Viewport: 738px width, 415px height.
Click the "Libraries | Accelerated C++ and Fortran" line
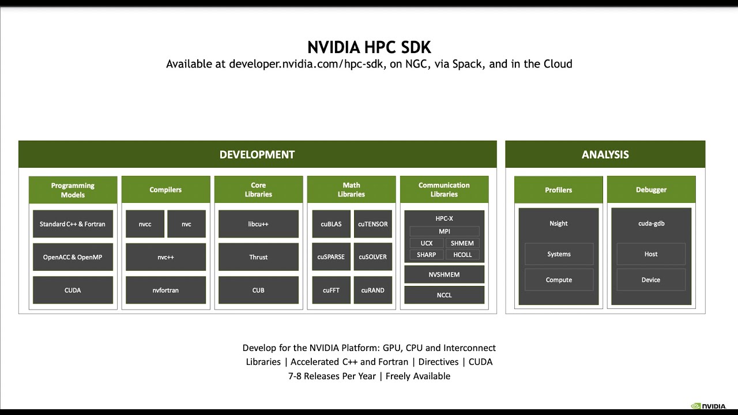pyautogui.click(x=369, y=362)
